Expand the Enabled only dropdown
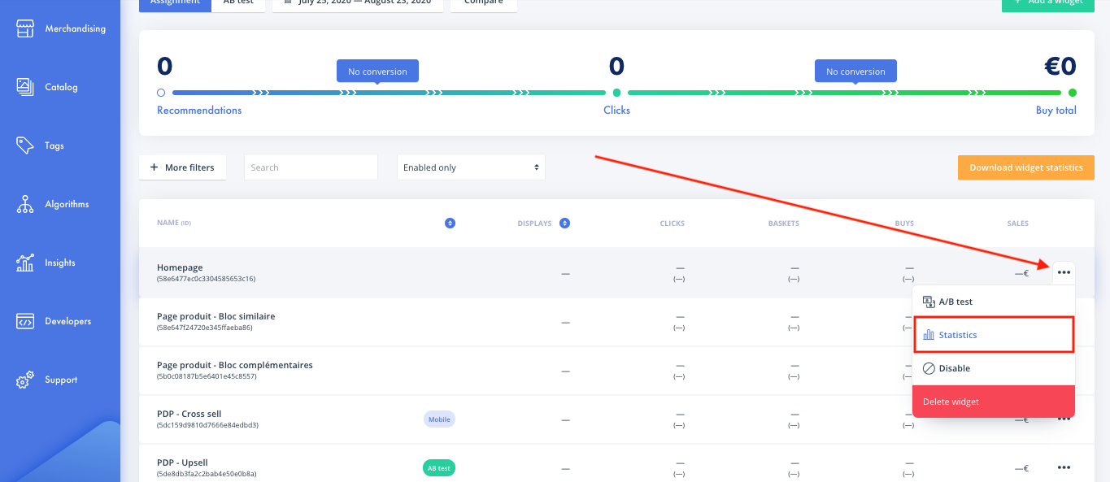This screenshot has height=482, width=1110. click(x=471, y=167)
